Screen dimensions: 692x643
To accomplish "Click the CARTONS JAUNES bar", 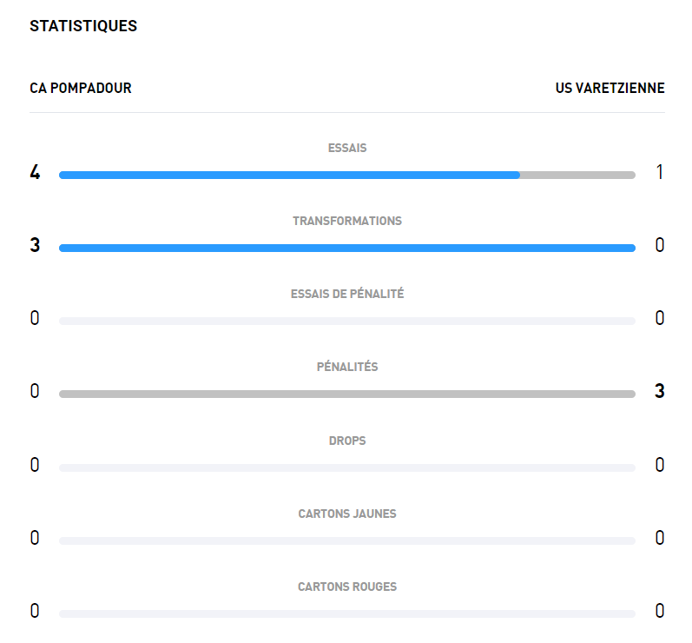I will tap(347, 540).
